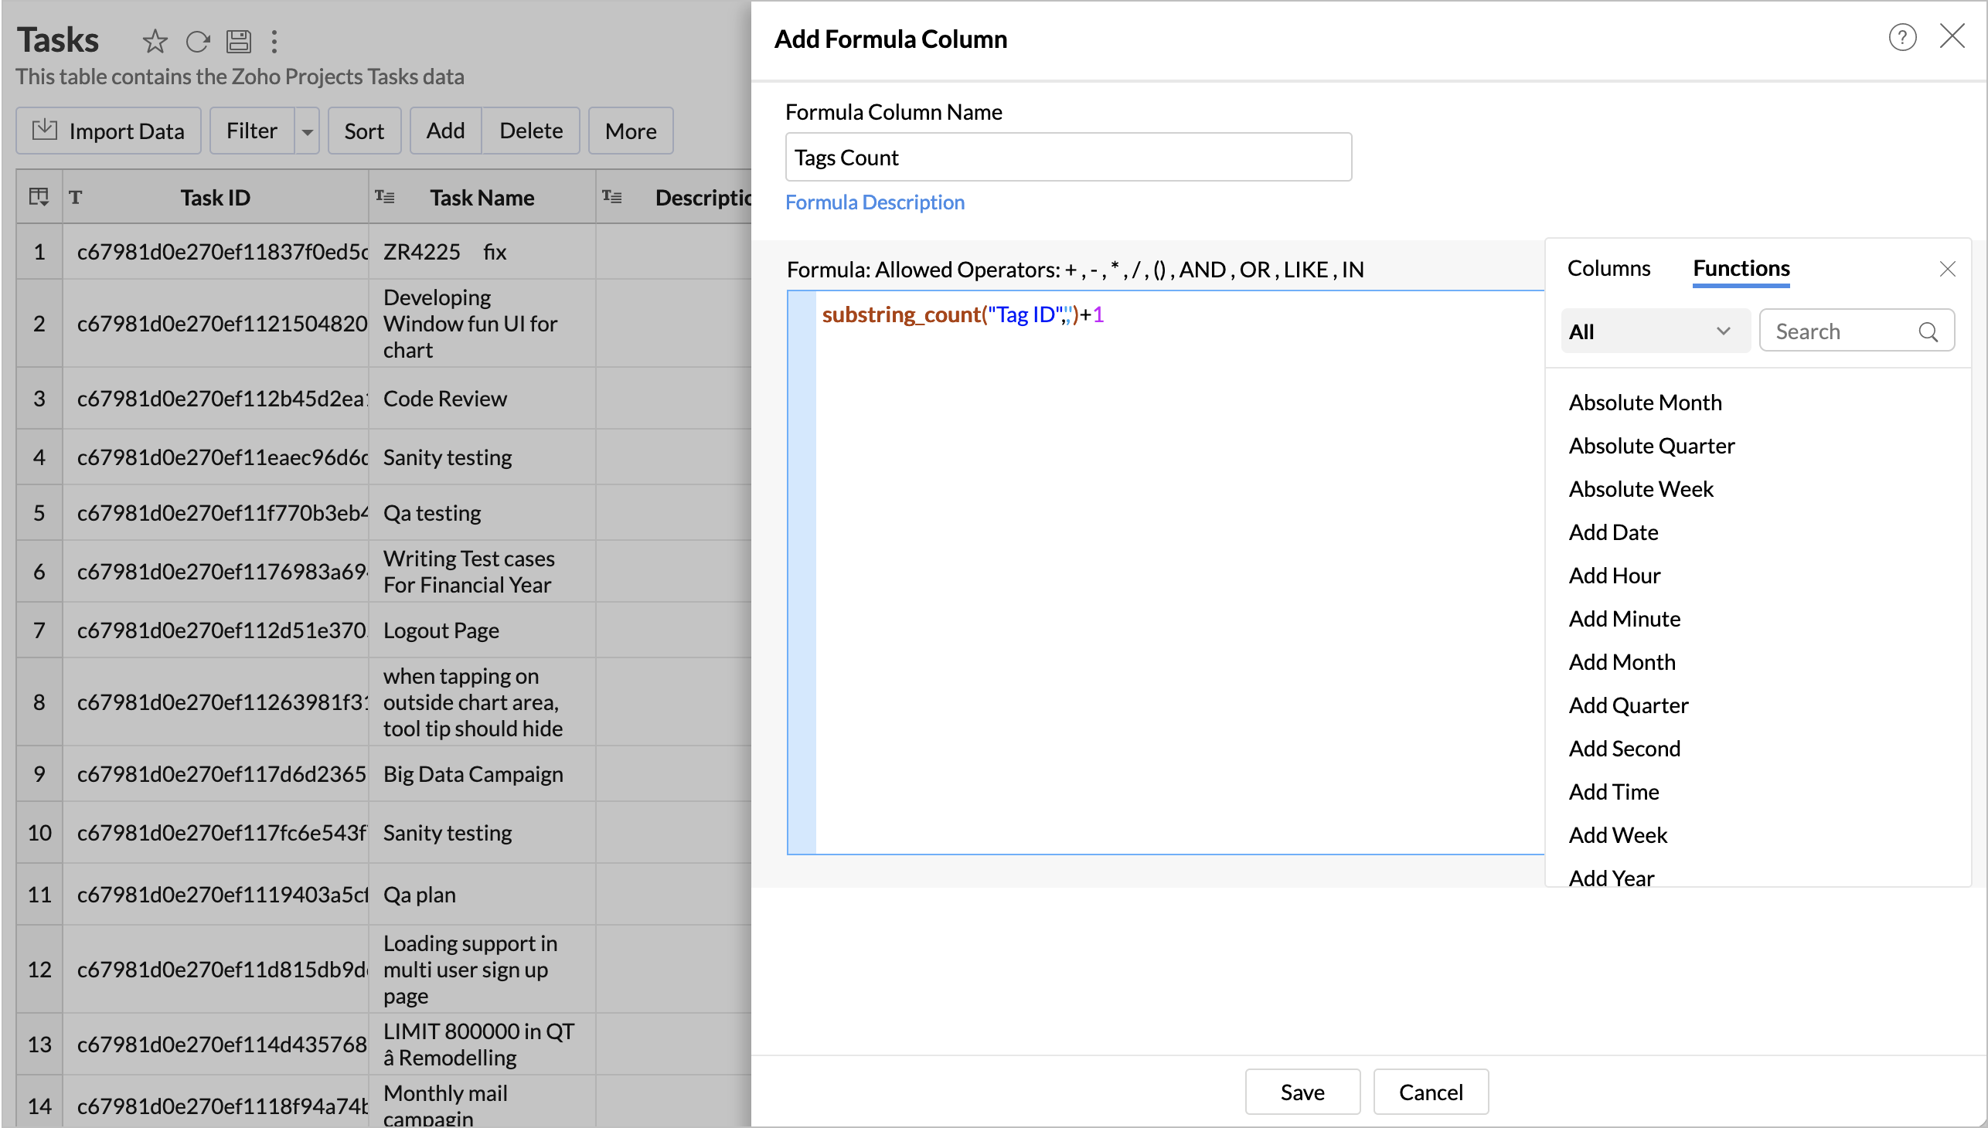The width and height of the screenshot is (1988, 1128).
Task: Click the refresh icon beside the Tasks title
Action: pos(198,41)
